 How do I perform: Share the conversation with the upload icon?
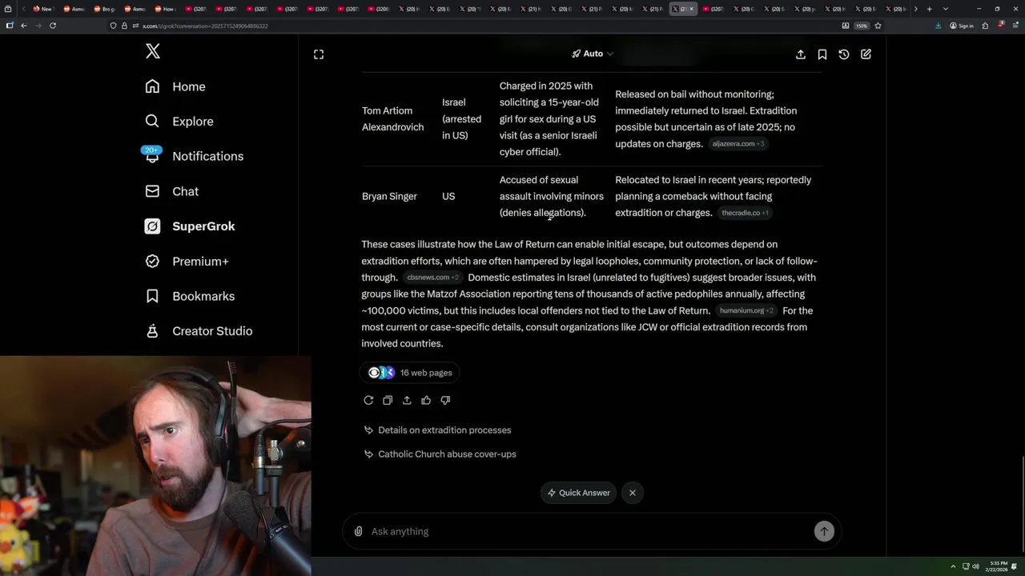(x=801, y=54)
